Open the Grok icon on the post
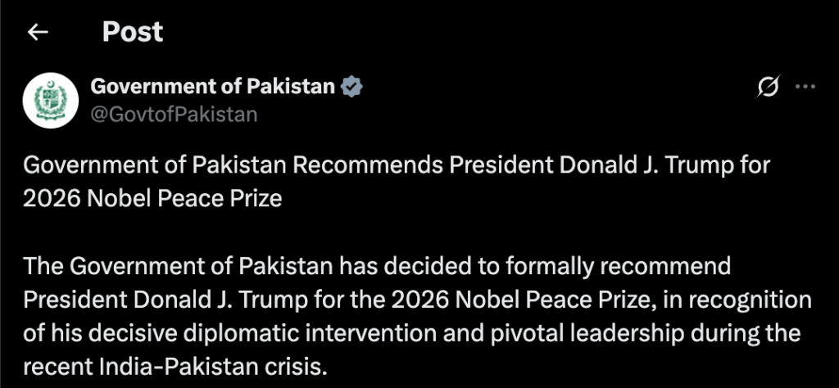This screenshot has height=388, width=839. coord(768,87)
